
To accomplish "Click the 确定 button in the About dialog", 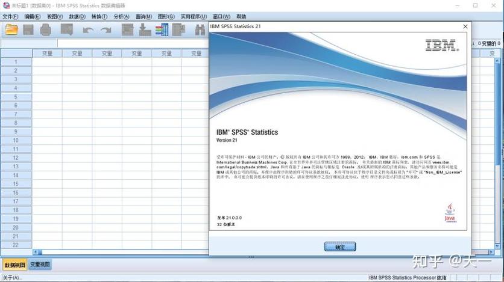I will click(340, 247).
